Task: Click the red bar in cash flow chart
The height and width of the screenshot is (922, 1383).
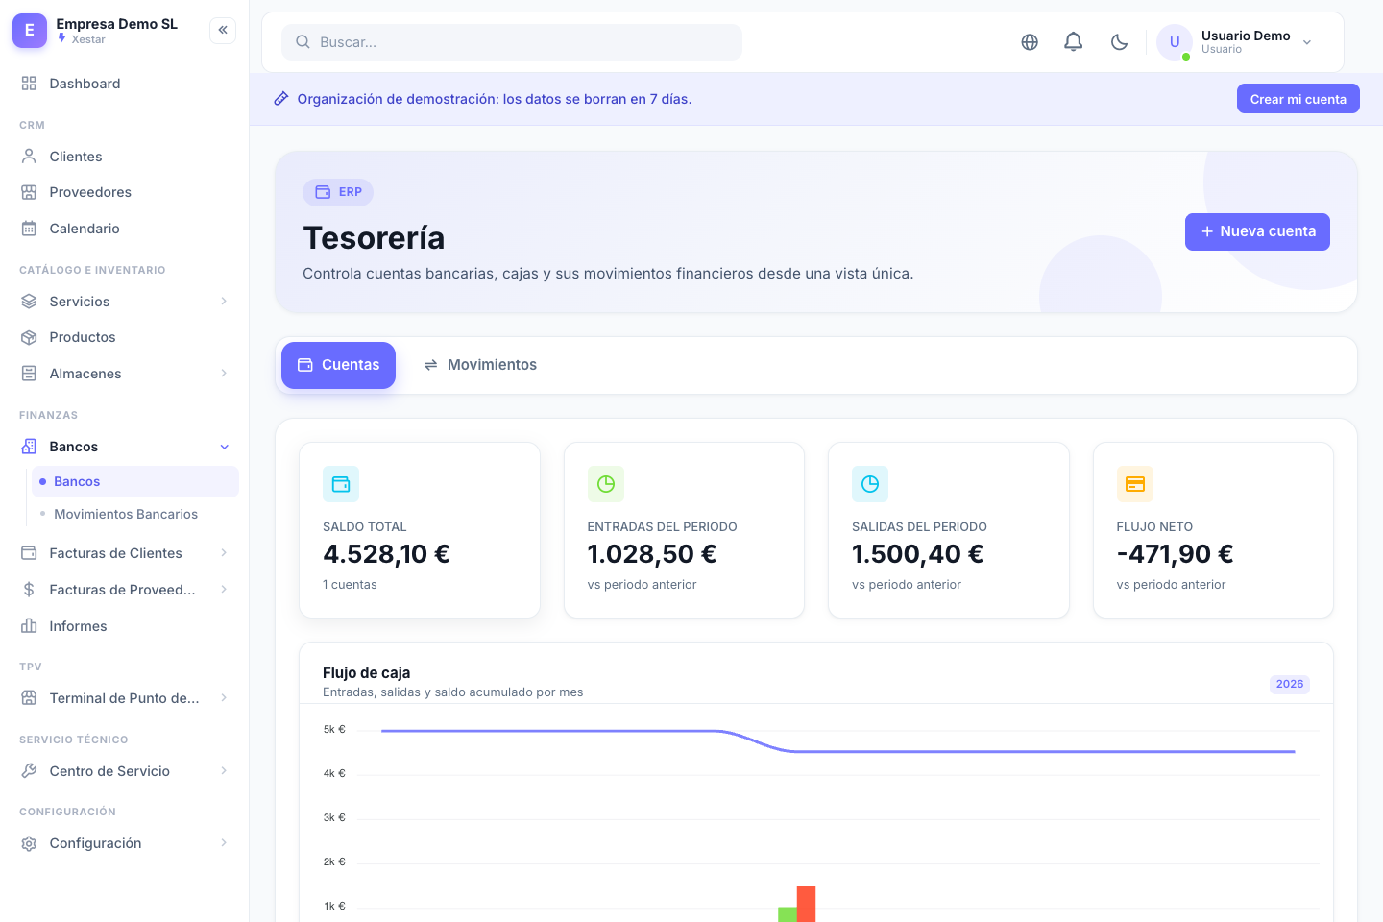Action: pos(806,904)
